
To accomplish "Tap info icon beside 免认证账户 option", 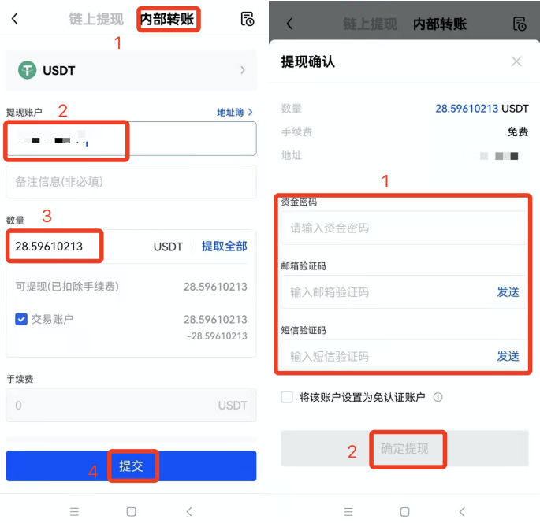I will (x=438, y=398).
